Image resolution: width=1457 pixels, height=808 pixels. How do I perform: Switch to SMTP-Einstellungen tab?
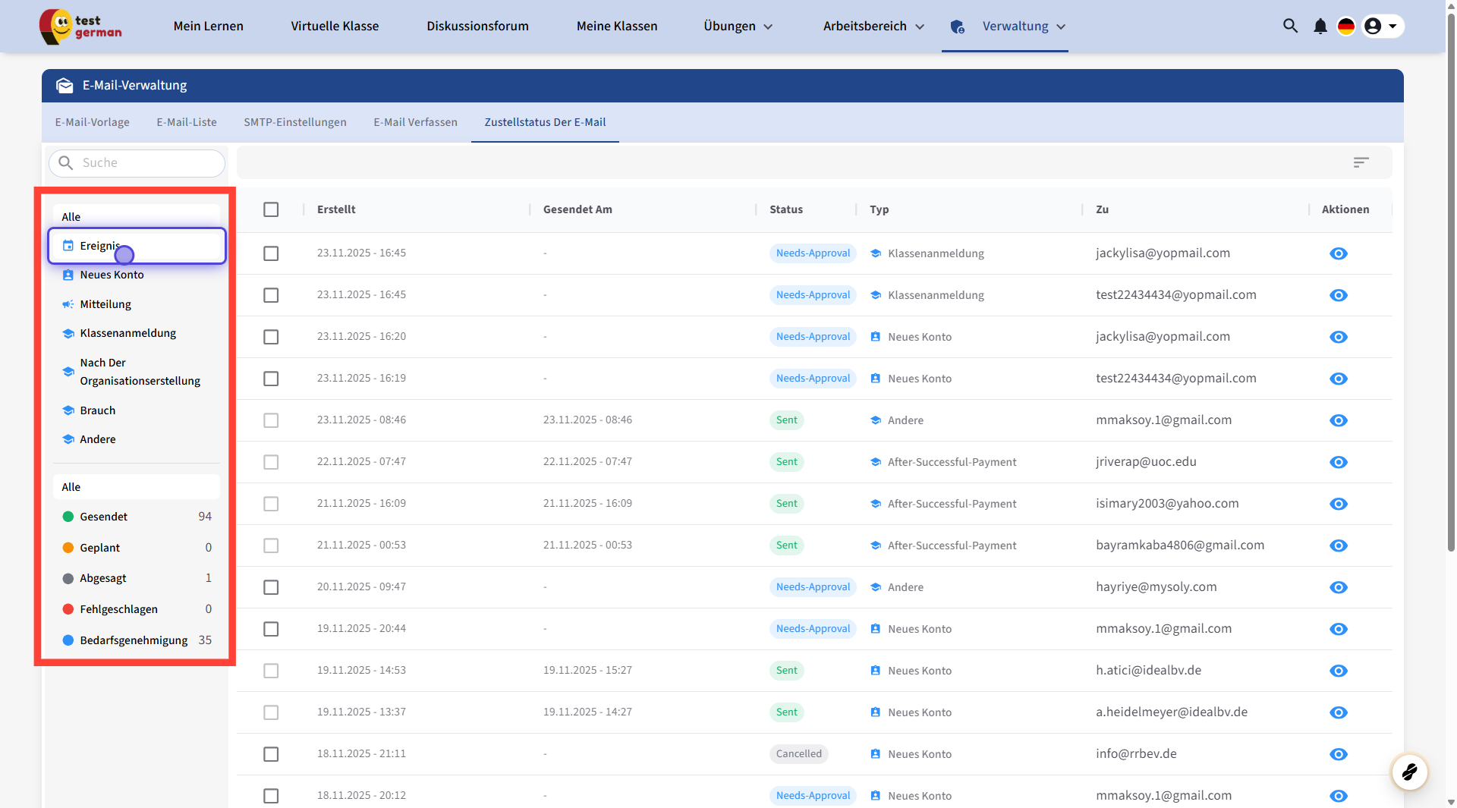point(294,122)
